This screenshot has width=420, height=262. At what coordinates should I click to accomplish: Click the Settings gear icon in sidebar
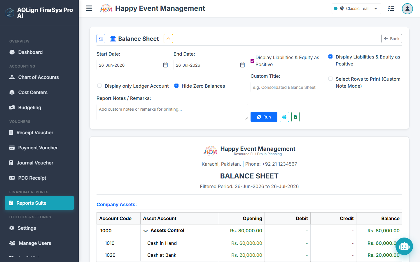pyautogui.click(x=12, y=228)
